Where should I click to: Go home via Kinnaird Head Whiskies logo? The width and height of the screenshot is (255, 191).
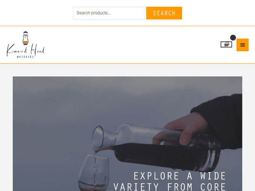(26, 45)
